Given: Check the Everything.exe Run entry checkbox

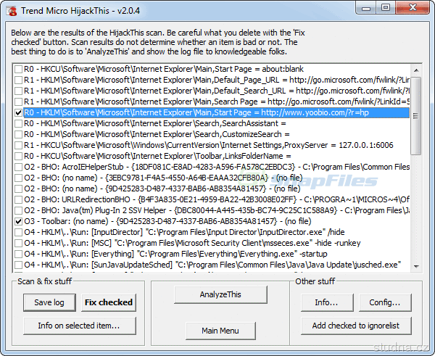Looking at the screenshot, I should [x=18, y=254].
